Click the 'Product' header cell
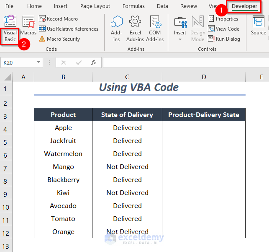This screenshot has height=252, width=269. pyautogui.click(x=63, y=114)
